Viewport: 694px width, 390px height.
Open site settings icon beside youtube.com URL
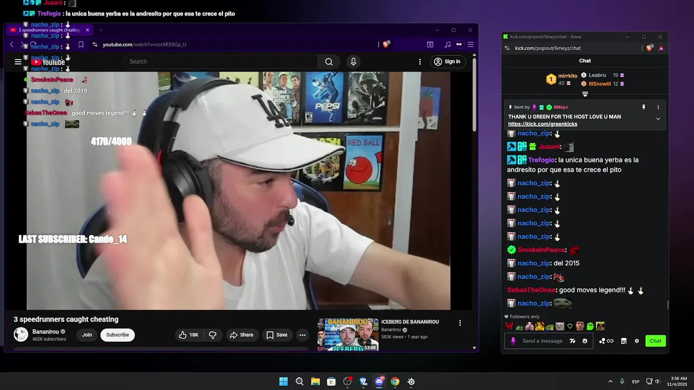coord(95,44)
